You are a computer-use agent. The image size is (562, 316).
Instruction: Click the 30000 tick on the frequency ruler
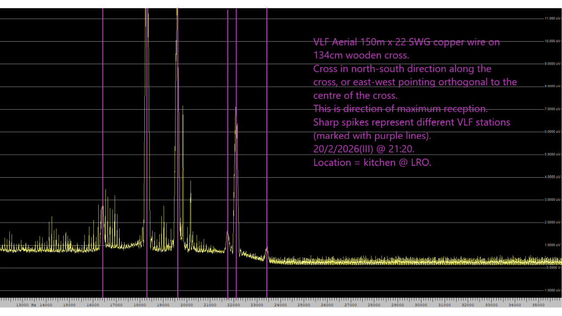(420, 304)
